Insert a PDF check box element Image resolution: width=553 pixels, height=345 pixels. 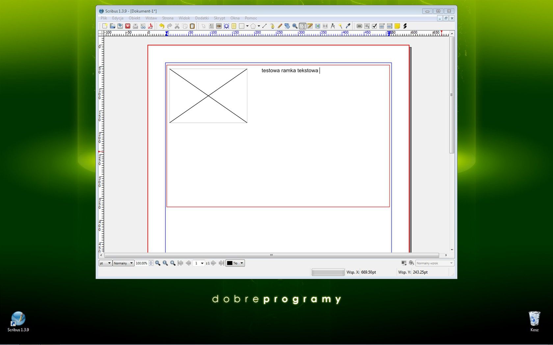coord(375,26)
